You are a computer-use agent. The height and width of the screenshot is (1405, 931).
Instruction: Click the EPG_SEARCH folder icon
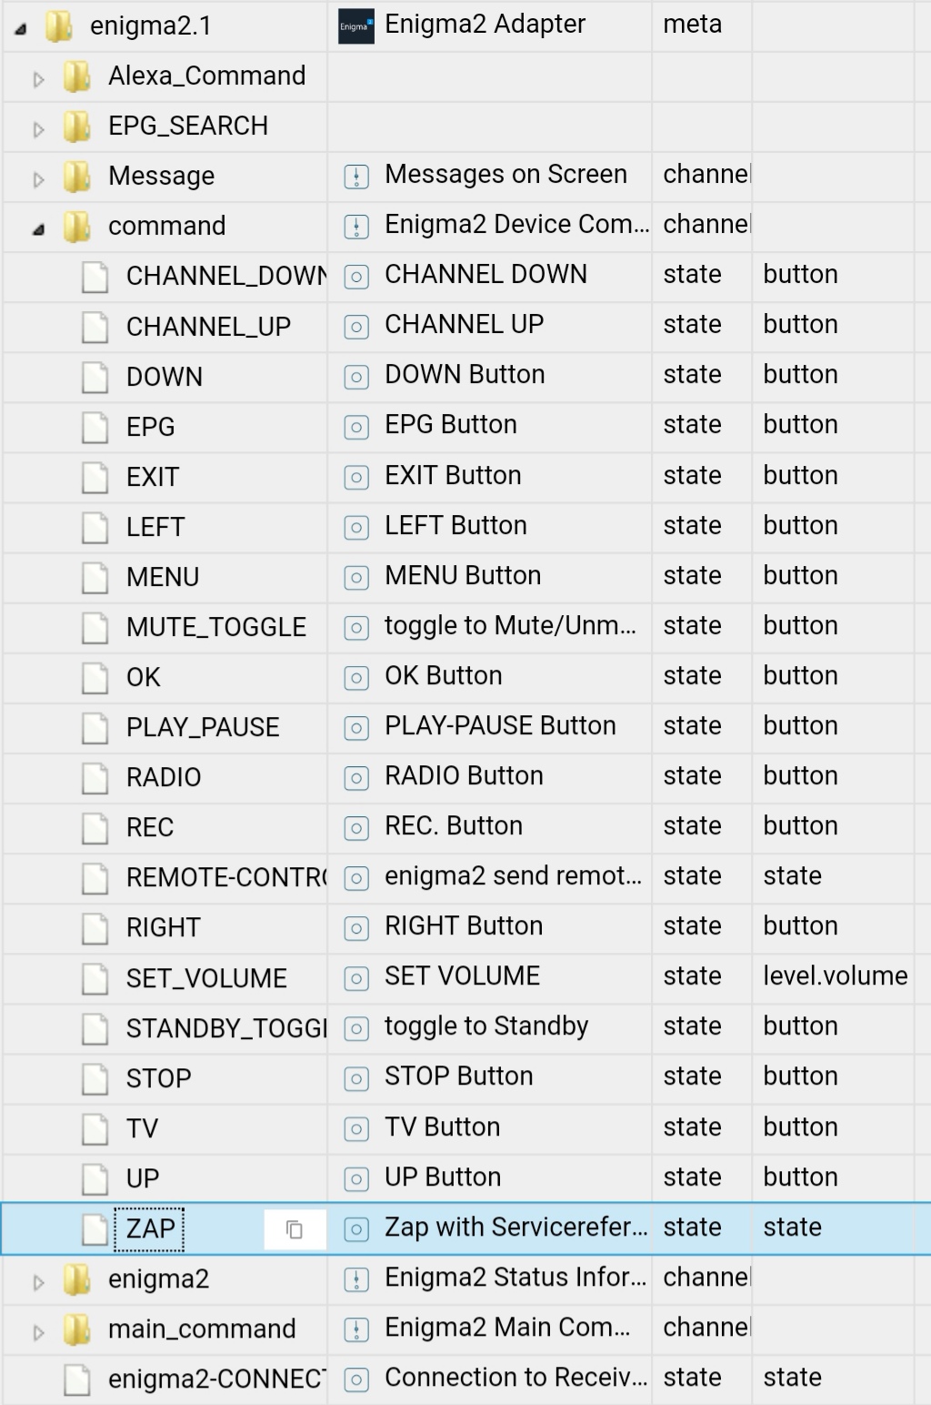coord(77,126)
